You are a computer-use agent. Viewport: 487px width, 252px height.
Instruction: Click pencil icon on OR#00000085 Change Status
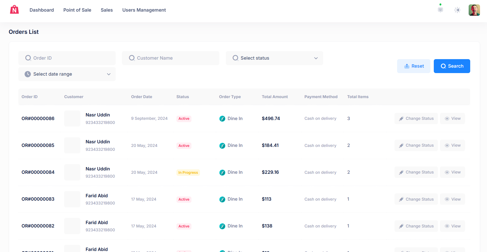coord(401,146)
